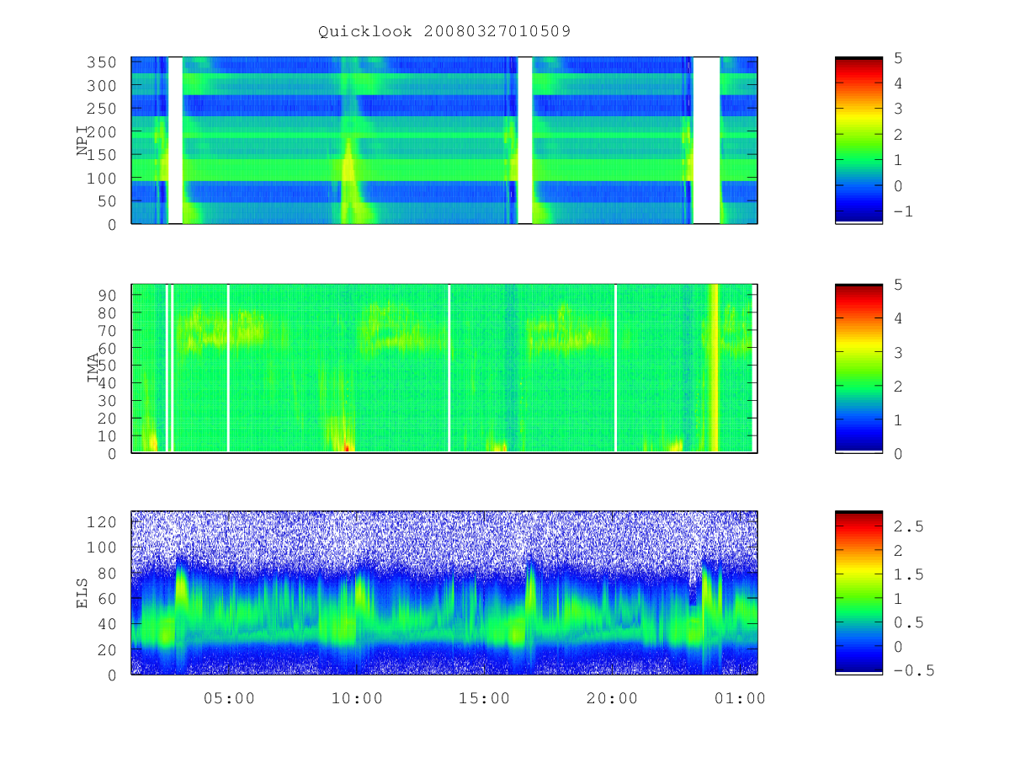Select the 01:00 time tick label
This screenshot has width=1010, height=758.
pyautogui.click(x=740, y=698)
